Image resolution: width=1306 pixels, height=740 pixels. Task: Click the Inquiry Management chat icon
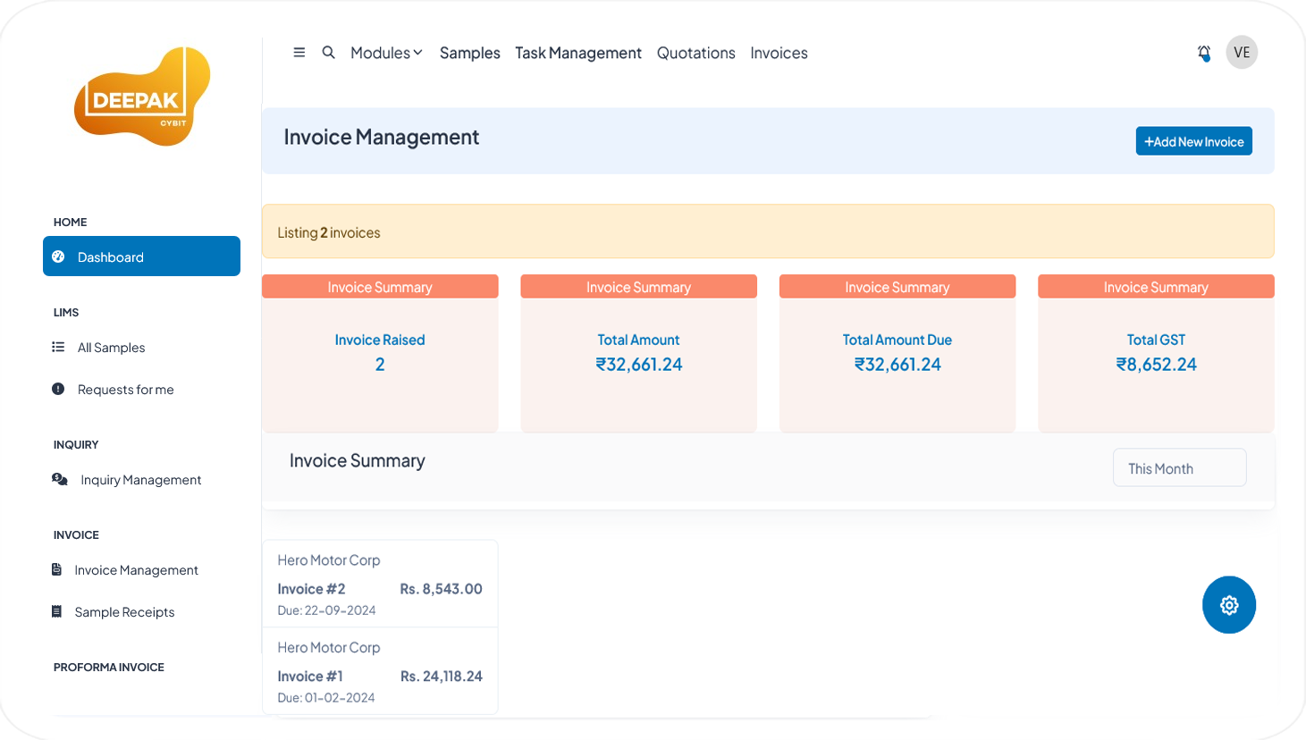point(60,480)
